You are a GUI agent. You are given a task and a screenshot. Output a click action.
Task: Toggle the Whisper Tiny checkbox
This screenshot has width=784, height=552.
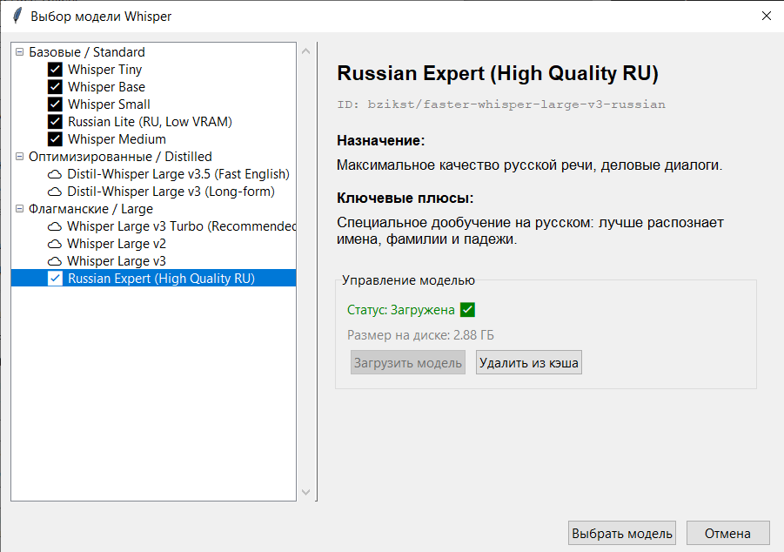pyautogui.click(x=55, y=70)
